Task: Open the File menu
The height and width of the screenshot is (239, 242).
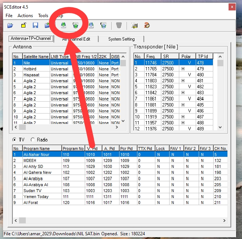Action: tap(9, 16)
